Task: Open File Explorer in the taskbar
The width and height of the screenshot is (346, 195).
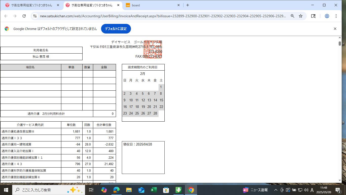Action: click(129, 190)
